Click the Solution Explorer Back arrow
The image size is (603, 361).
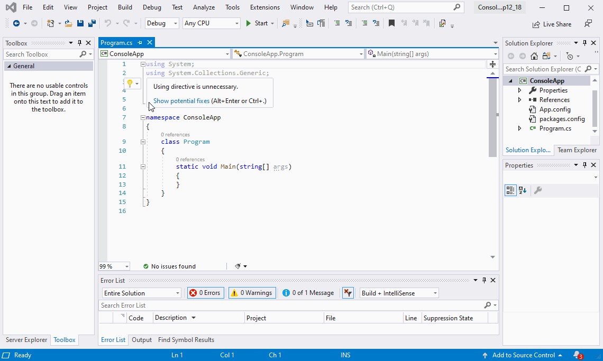[511, 56]
